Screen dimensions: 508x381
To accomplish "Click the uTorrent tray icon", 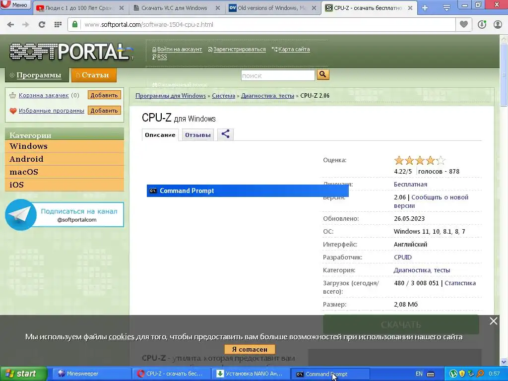I will (x=453, y=374).
